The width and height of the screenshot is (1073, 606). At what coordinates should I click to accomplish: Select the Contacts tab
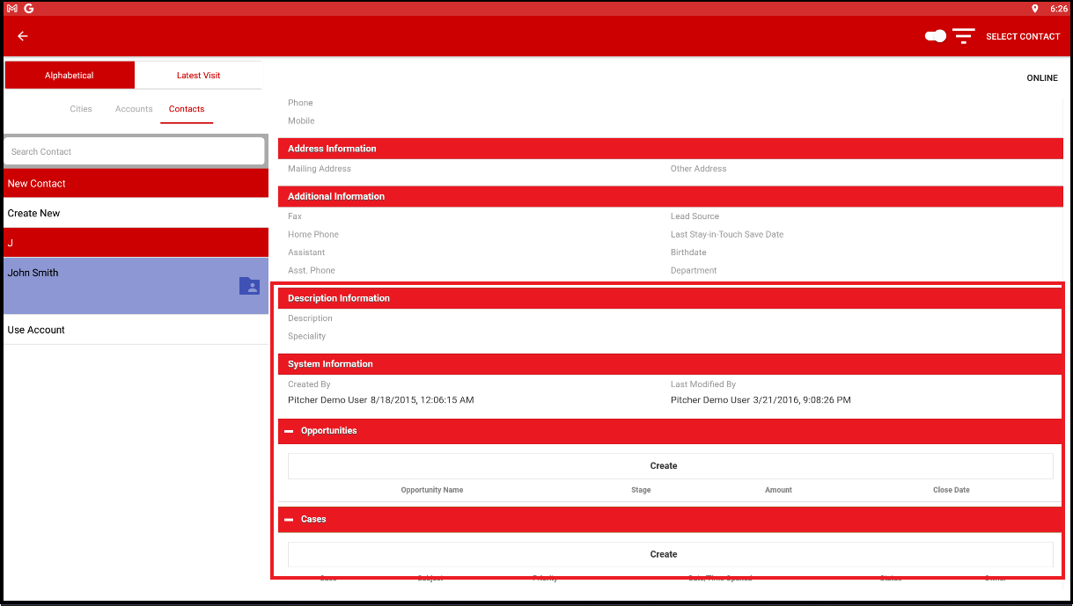point(186,108)
